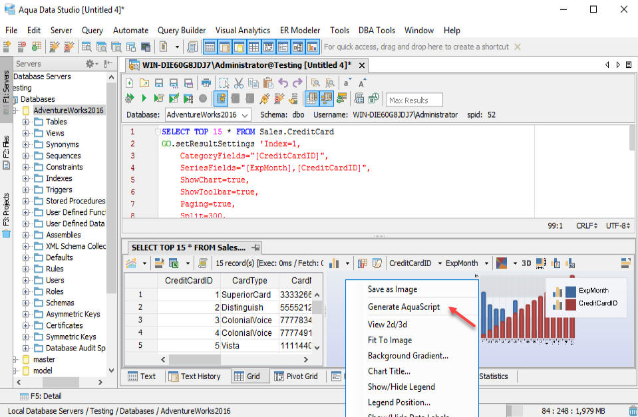The width and height of the screenshot is (638, 417).
Task: Open the CreditCardID category dropdown
Action: click(x=414, y=263)
